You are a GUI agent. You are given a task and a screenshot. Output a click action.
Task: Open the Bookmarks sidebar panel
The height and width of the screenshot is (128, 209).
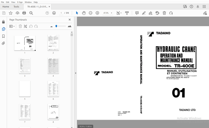3,36
